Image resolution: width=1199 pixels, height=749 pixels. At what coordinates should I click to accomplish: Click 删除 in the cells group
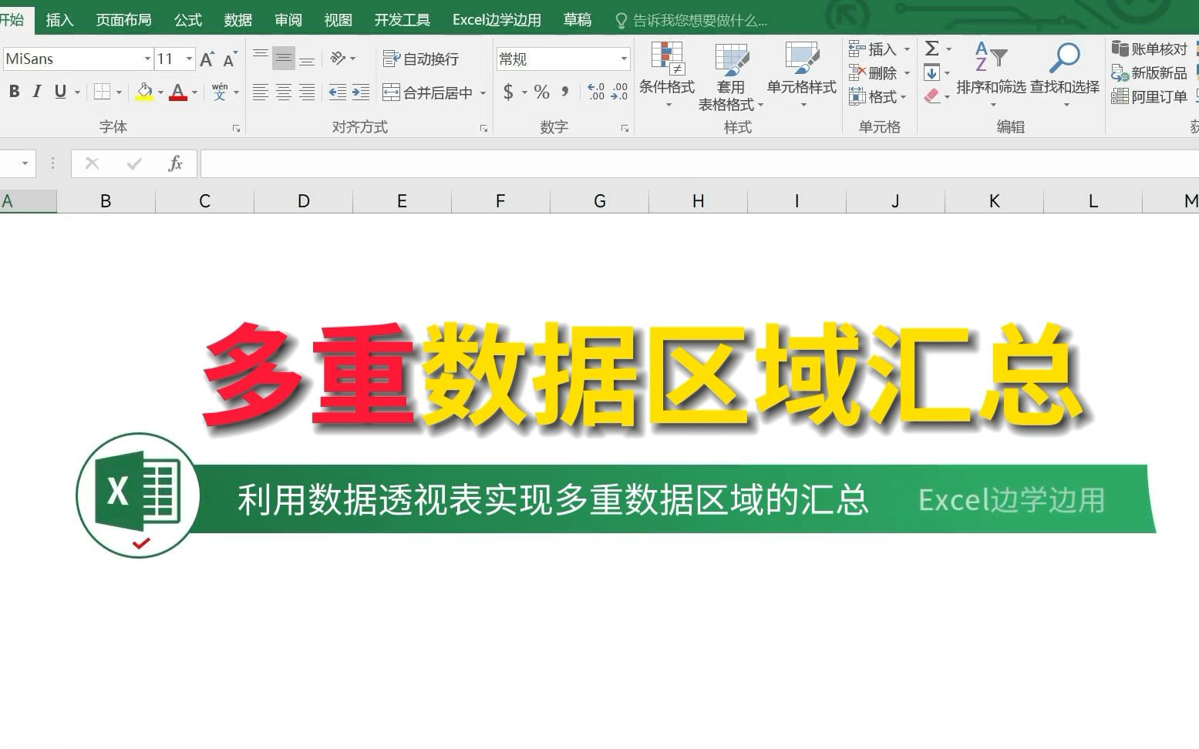tap(874, 73)
